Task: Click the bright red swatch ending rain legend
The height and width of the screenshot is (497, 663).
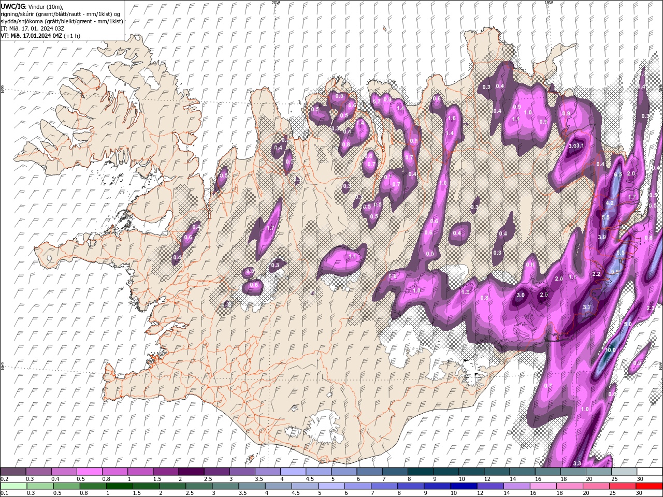Action: pyautogui.click(x=649, y=486)
